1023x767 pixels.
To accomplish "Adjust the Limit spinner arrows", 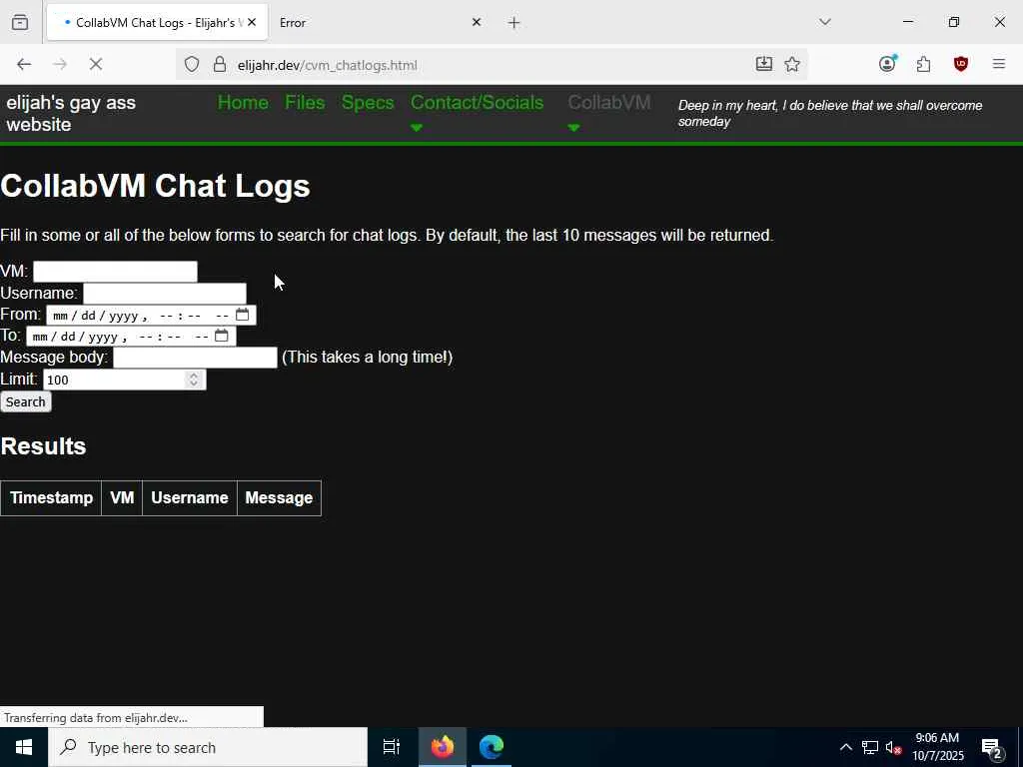I will (193, 380).
